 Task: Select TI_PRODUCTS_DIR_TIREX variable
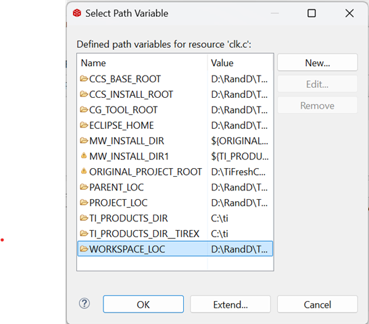pos(175,234)
